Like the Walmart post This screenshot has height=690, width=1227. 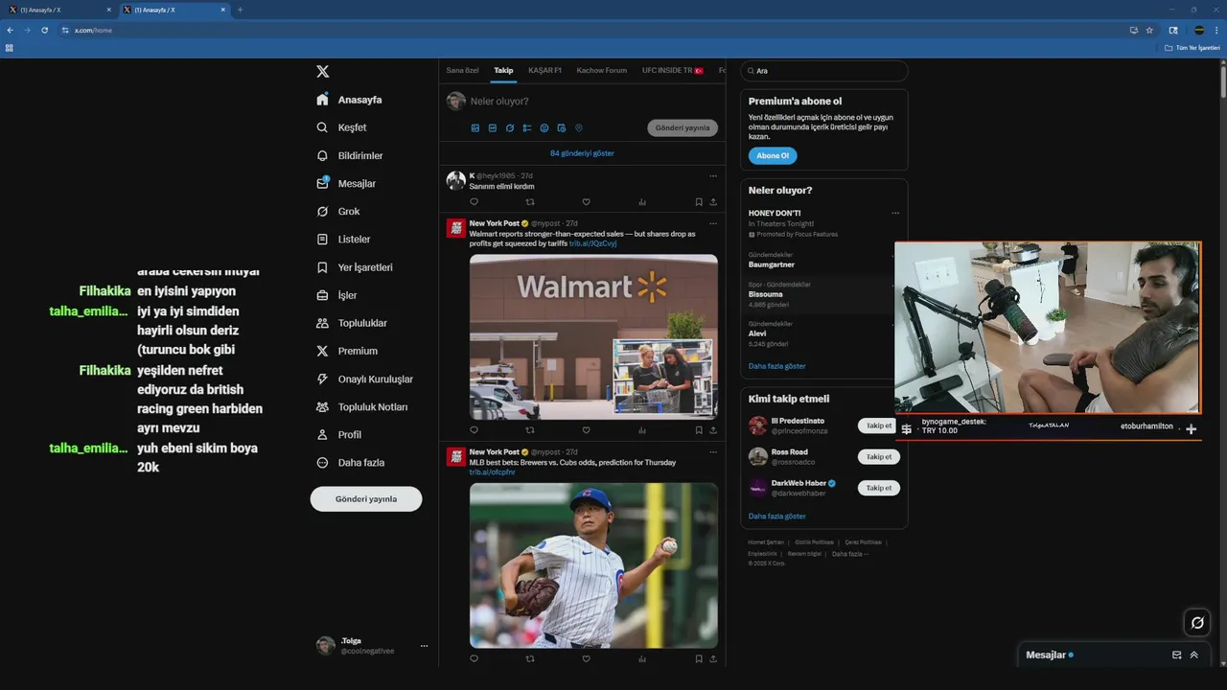[586, 430]
